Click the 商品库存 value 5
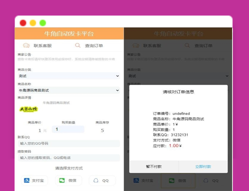The width and height of the screenshot is (249, 191). [102, 130]
